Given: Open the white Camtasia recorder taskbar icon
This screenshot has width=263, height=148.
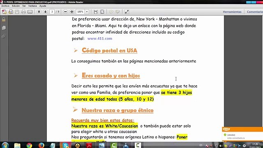Looking at the screenshot, I should (138, 145).
